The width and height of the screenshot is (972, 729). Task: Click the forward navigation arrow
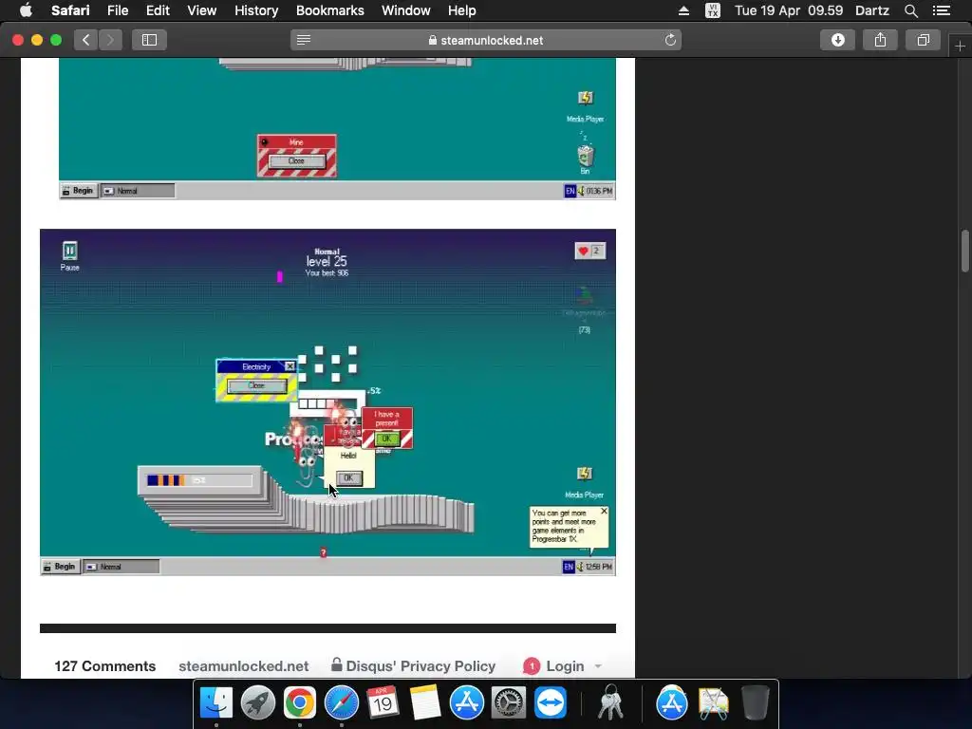tap(110, 40)
